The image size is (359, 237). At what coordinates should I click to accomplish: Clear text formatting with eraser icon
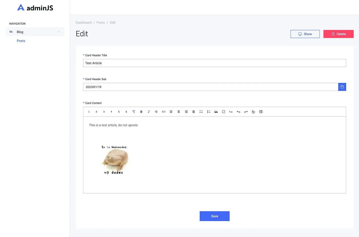pos(253,112)
